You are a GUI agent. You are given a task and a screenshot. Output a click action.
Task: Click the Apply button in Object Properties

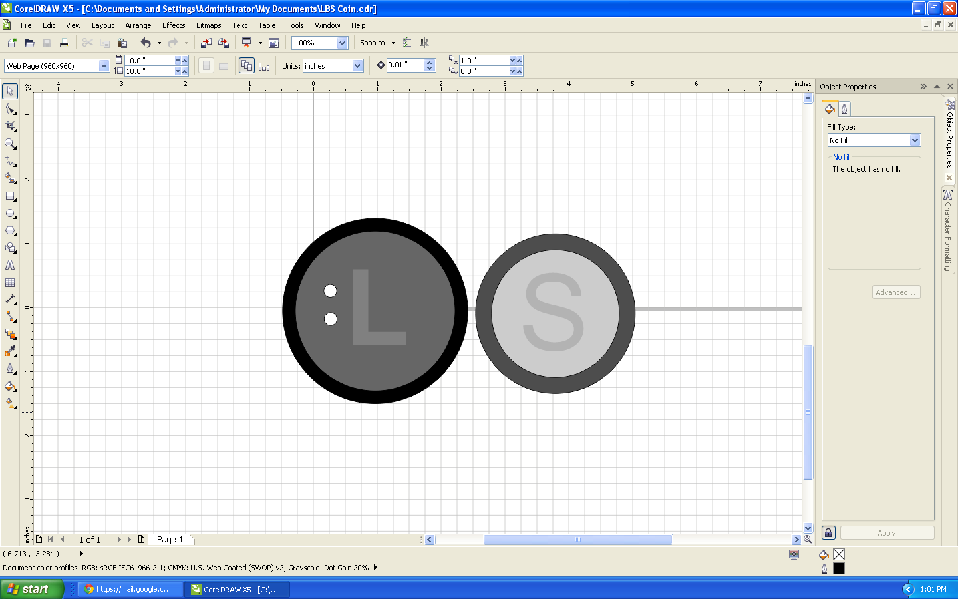coord(886,533)
